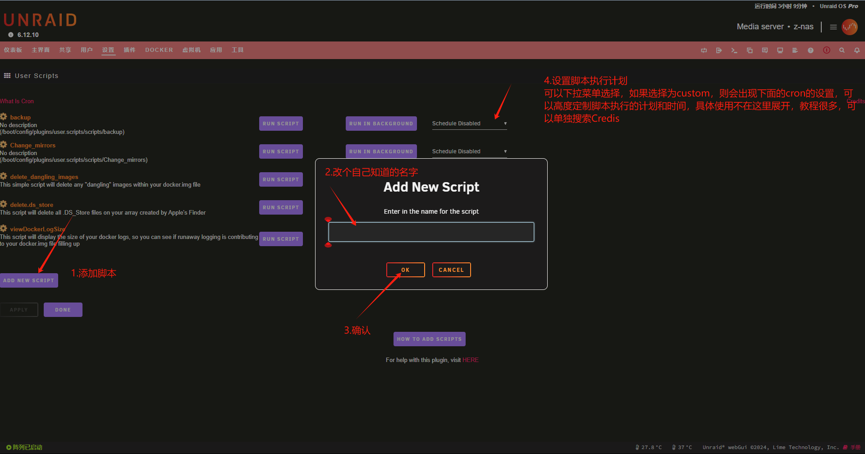The image size is (865, 454).
Task: Click gear icon next to delete.ds_store
Action: pyautogui.click(x=4, y=204)
